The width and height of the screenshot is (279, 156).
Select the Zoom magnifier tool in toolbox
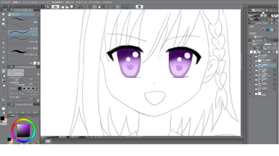click(x=3, y=15)
